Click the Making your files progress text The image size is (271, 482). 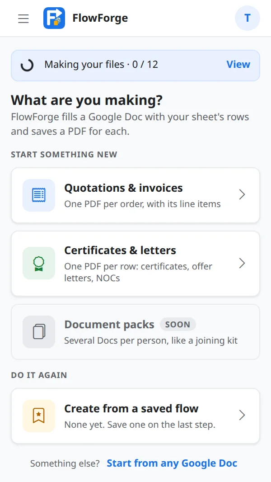click(x=101, y=65)
